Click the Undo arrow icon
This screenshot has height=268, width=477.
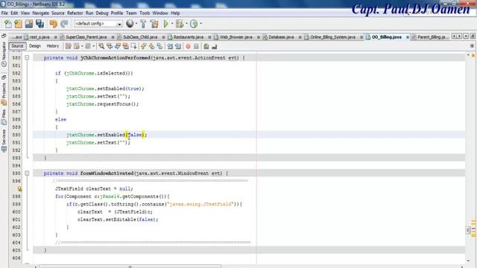(54, 24)
